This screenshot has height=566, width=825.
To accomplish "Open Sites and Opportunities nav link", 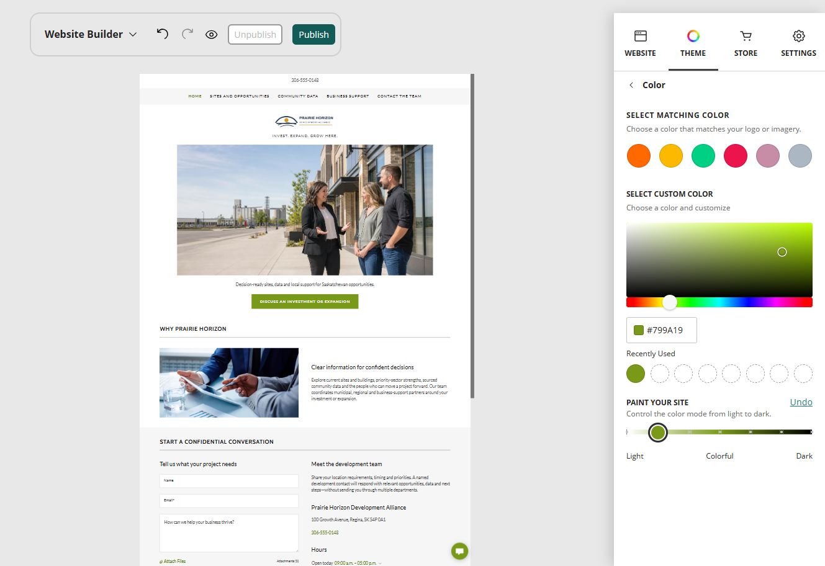I will coord(240,96).
